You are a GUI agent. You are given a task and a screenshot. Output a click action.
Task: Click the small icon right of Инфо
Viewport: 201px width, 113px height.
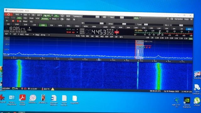tap(191, 19)
